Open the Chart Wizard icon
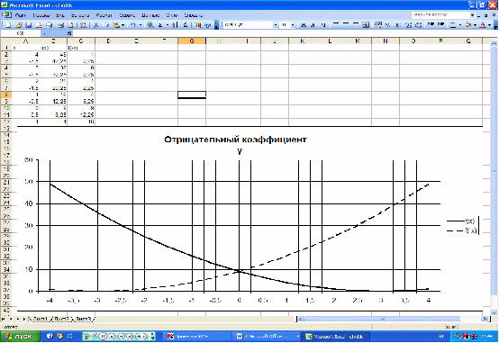The image size is (499, 343). click(x=198, y=25)
